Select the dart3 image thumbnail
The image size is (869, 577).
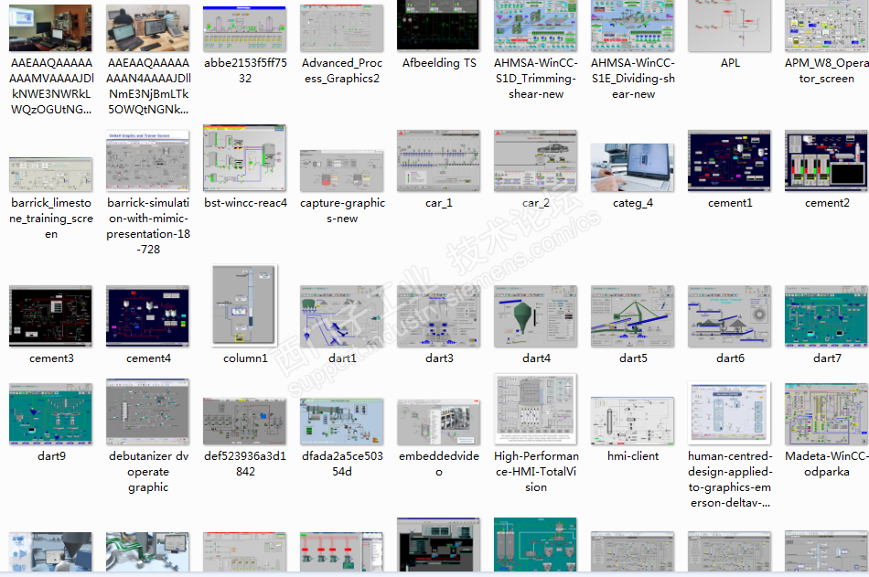click(438, 316)
